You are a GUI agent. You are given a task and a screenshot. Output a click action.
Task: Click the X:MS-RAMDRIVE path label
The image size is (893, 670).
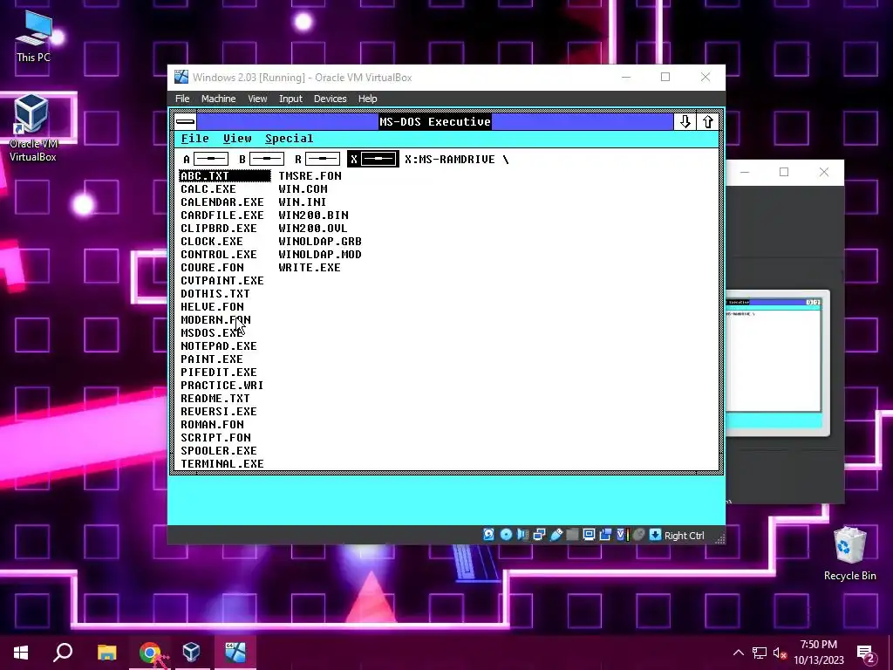tap(456, 160)
